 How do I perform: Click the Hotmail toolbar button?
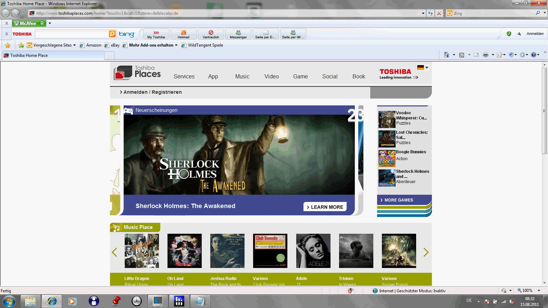(x=184, y=34)
